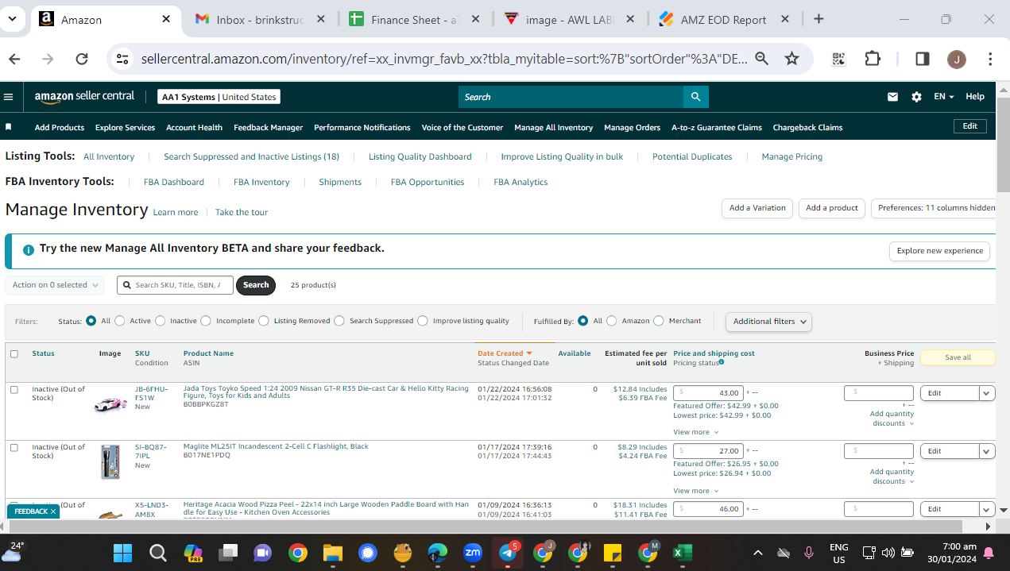Click the SKU, Title, ISBN search field
This screenshot has width=1010, height=571.
(x=175, y=285)
